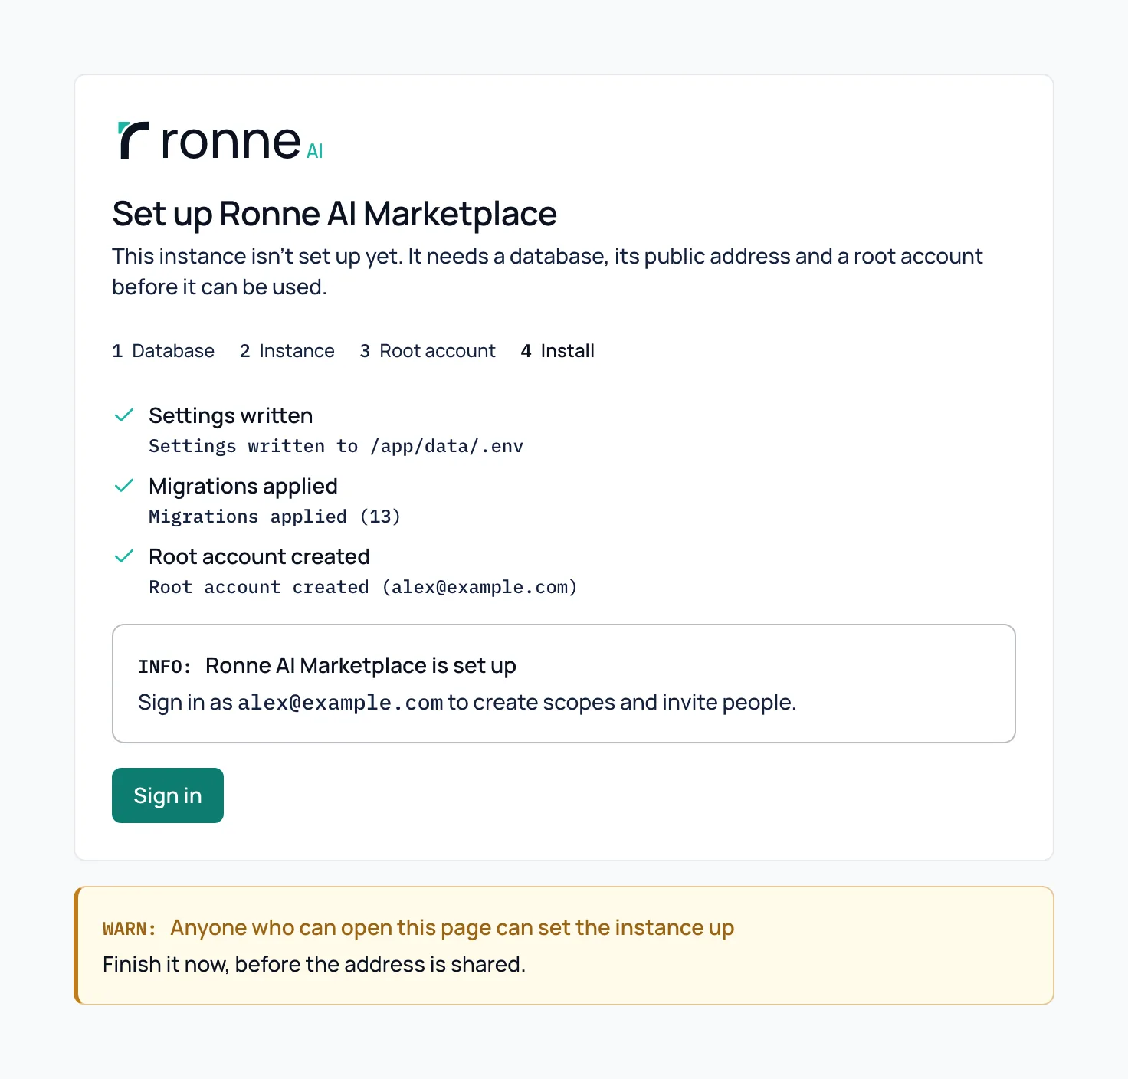Screen dimensions: 1128x1079
Task: Click the checkmark beside Migrations applied
Action: (124, 486)
